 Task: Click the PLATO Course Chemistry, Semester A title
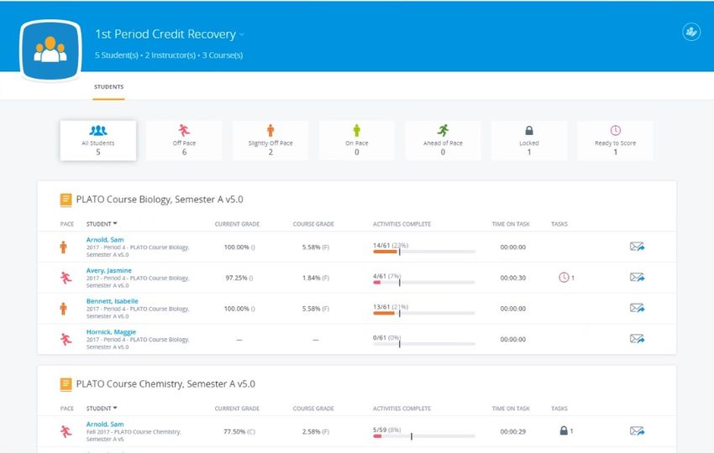click(165, 384)
